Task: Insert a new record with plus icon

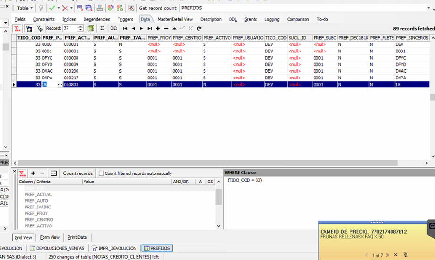Action: 158,28
